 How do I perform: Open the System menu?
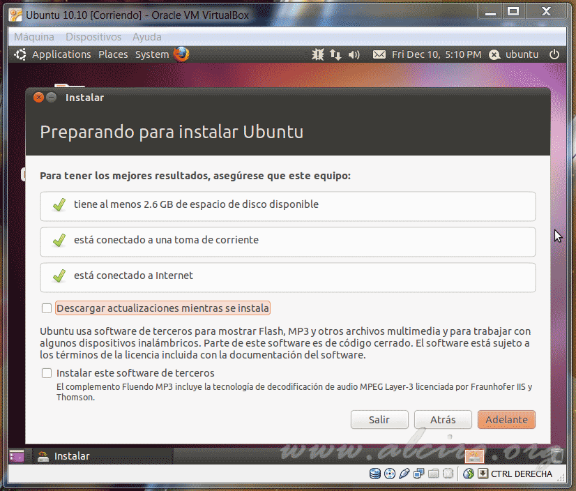152,54
